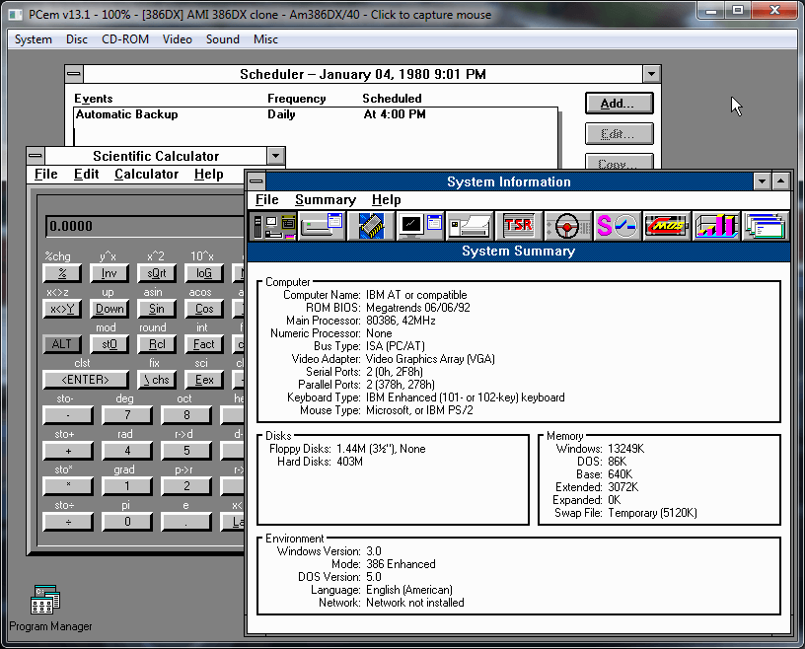The height and width of the screenshot is (649, 805).
Task: Click the calculator minus (-) button
Action: 68,415
